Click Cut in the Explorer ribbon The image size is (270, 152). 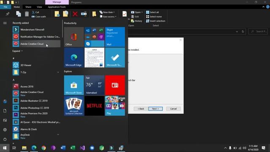[x=35, y=12]
